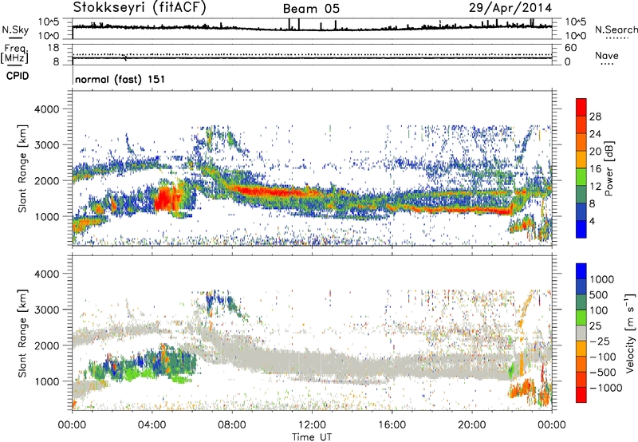Click the Freq. [MHz] axis label
Viewport: 638px width, 442px height.
point(15,53)
